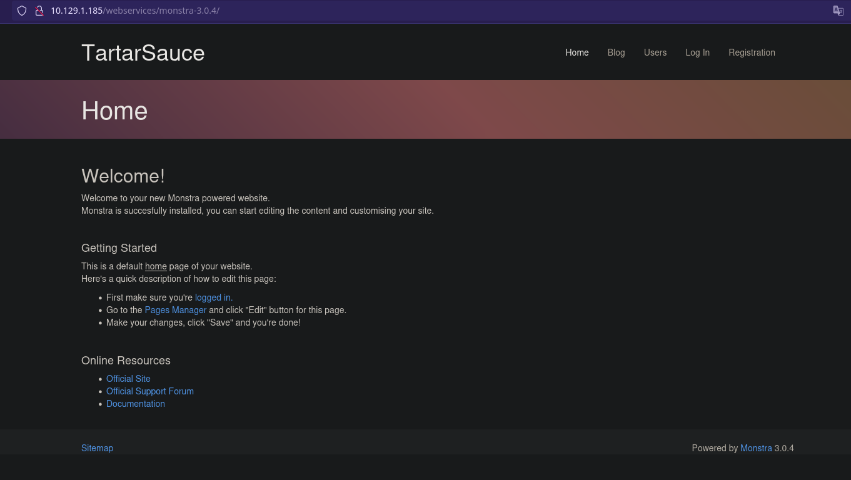The height and width of the screenshot is (480, 851).
Task: Open the Log In page from navigation
Action: [x=697, y=52]
